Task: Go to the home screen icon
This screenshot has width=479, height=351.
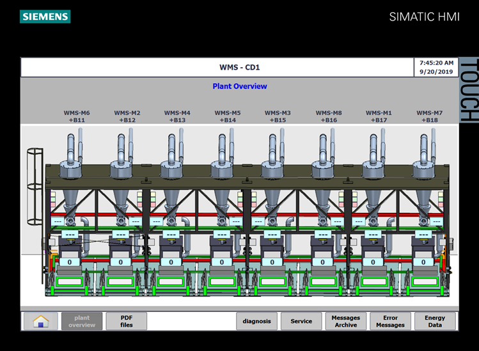Action: tap(41, 321)
